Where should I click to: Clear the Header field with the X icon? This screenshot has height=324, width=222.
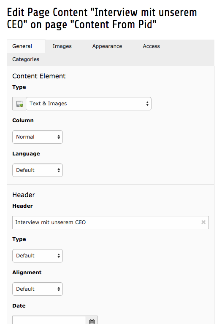point(203,222)
